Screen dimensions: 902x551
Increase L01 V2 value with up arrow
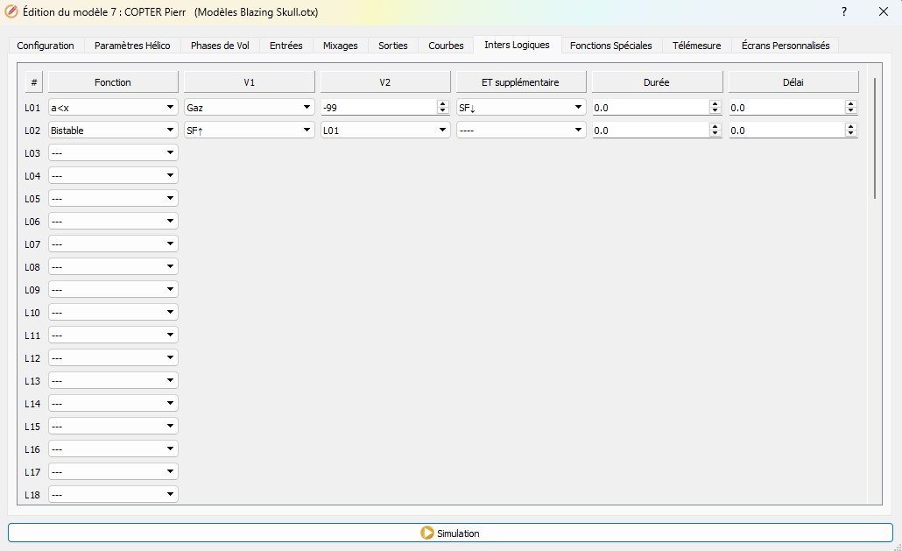coord(442,103)
